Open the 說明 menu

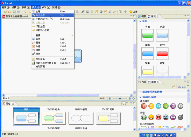pos(56,8)
